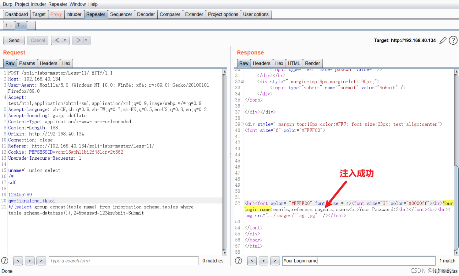This screenshot has height=276, width=459.
Task: Collapse the fold marker on response line 32
Action: tap(242, 81)
